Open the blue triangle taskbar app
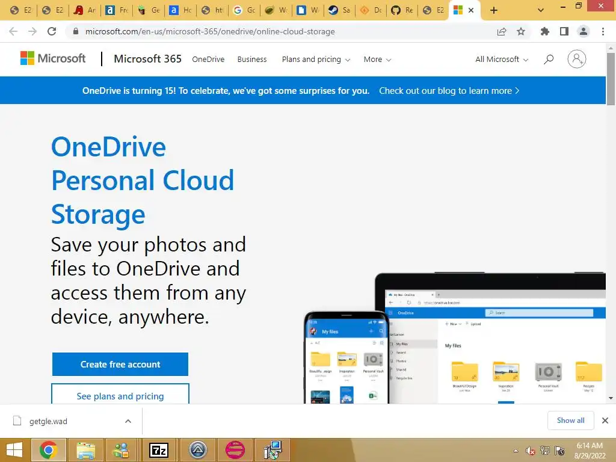 click(197, 450)
